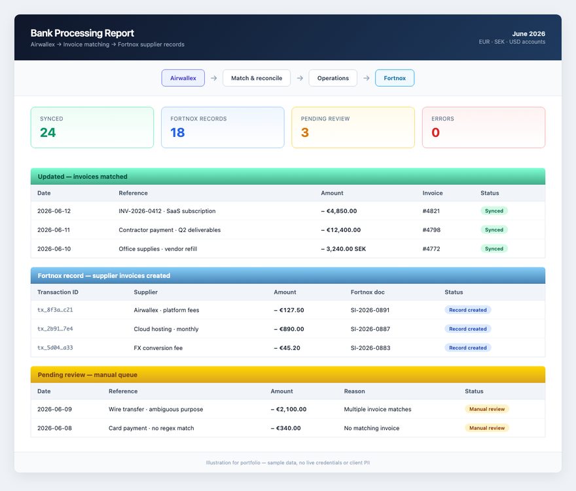This screenshot has height=491, width=576.
Task: Click the Transaction ID column header
Action: pyautogui.click(x=58, y=292)
